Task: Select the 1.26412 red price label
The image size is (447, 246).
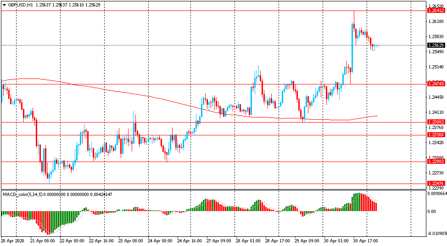Action: click(436, 11)
